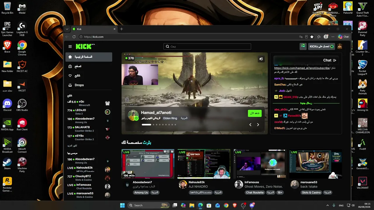The width and height of the screenshot is (374, 210).
Task: Click the search box on Kick
Action: 207,46
